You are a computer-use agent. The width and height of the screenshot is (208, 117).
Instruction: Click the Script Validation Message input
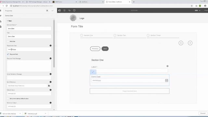[29, 78]
